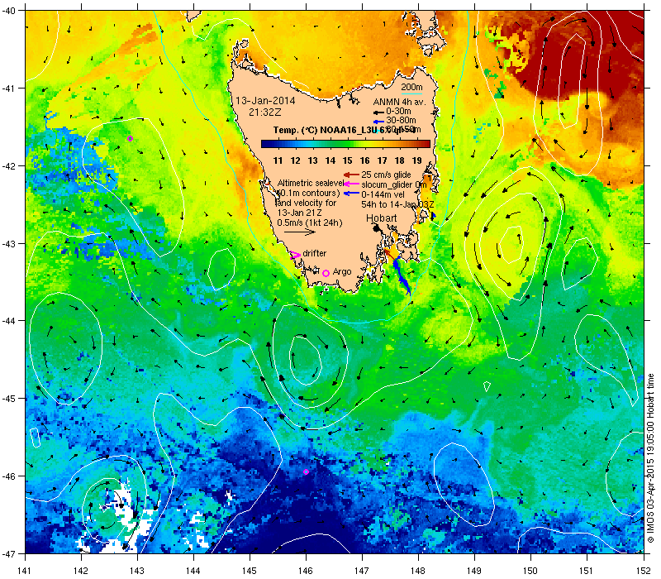The height and width of the screenshot is (579, 661).
Task: Click the longitude axis label '141'
Action: pos(26,571)
